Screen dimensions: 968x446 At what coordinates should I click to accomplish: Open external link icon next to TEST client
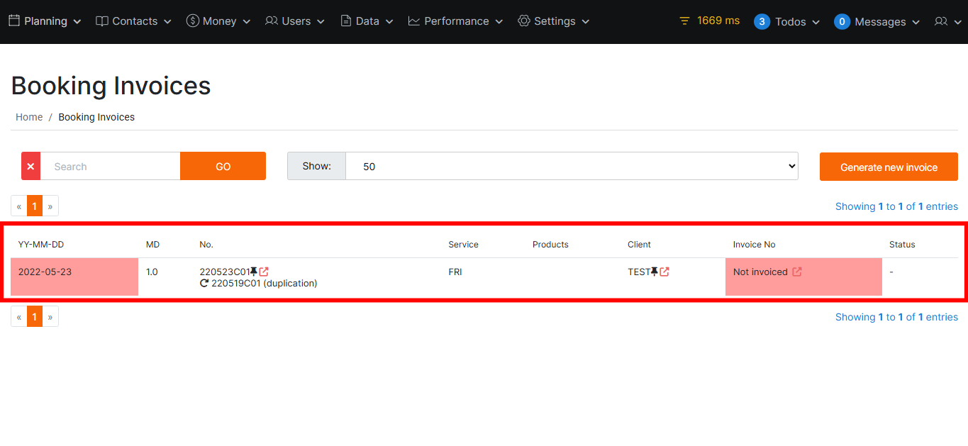(664, 272)
